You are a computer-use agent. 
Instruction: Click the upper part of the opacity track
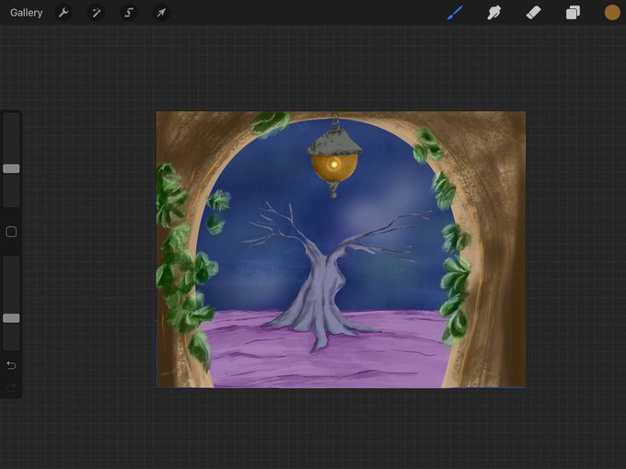pos(11,284)
